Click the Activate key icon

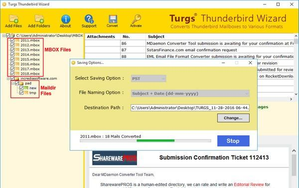(x=136, y=19)
